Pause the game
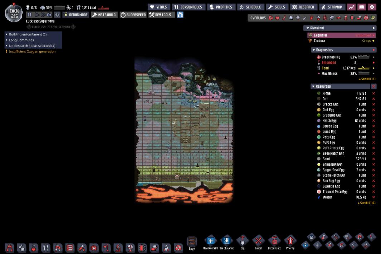Screen dimensions: 381x254 (29, 15)
